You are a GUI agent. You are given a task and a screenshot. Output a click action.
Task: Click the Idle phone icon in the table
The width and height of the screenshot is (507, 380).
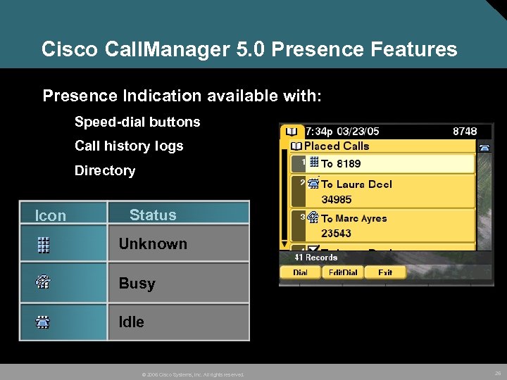click(x=42, y=322)
